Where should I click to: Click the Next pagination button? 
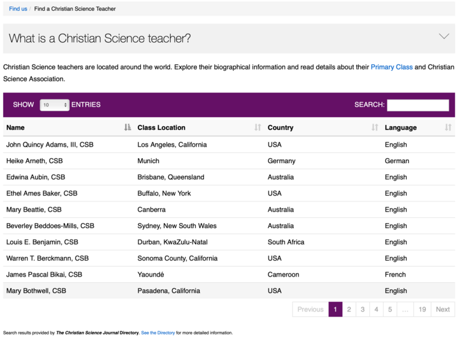[442, 309]
